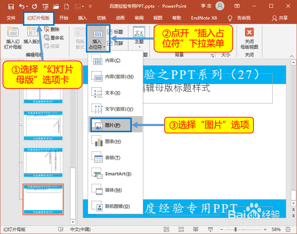The width and height of the screenshot is (297, 234).
Task: Click the 告诉我 lightbulb search
Action: (239, 18)
